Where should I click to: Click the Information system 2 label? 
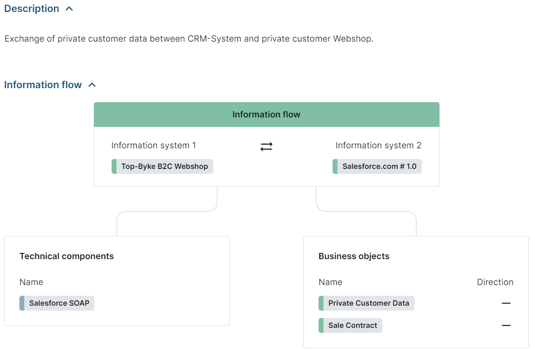[x=378, y=145]
